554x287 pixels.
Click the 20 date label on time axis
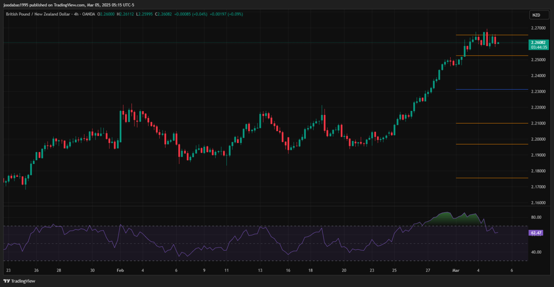tap(344, 270)
